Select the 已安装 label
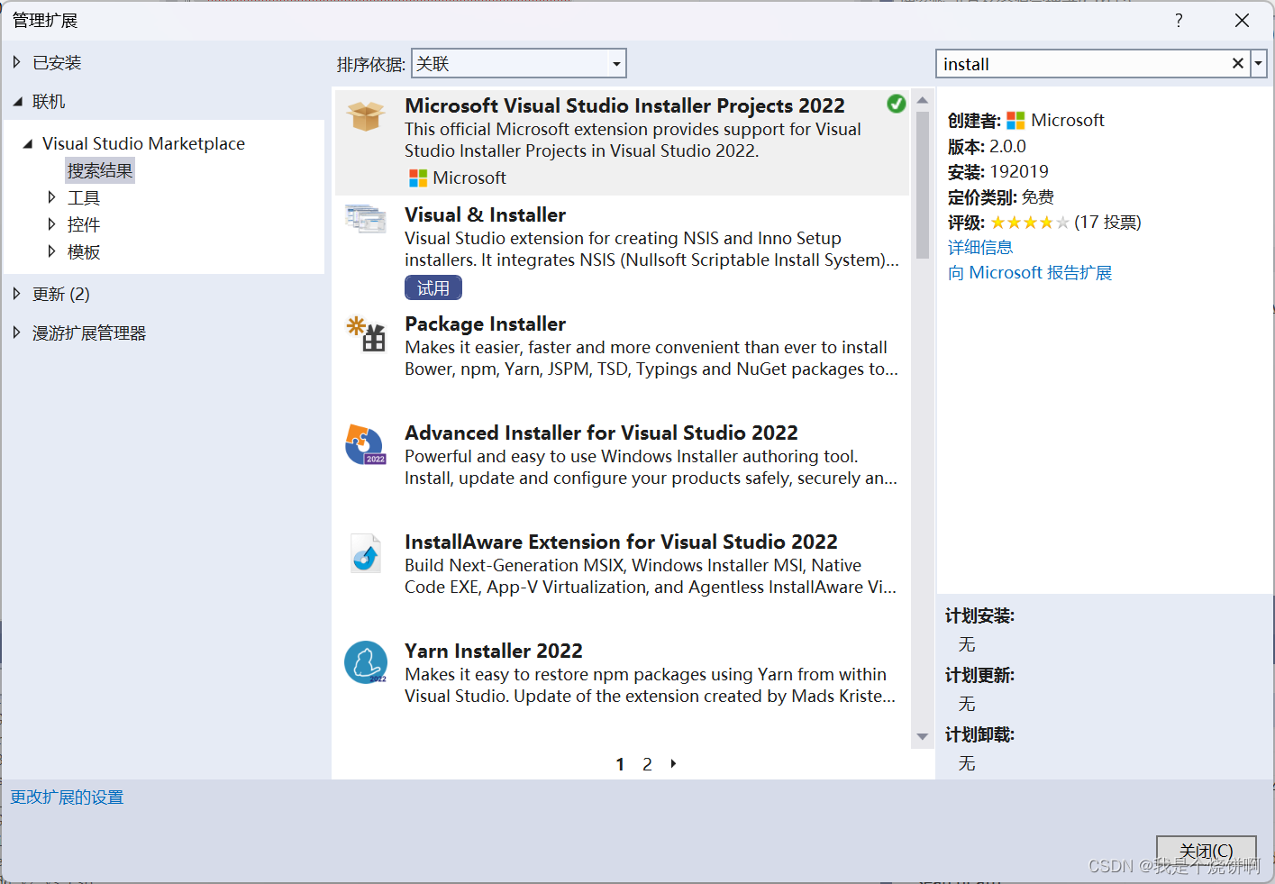Screen dimensions: 1275x884 click(x=57, y=62)
